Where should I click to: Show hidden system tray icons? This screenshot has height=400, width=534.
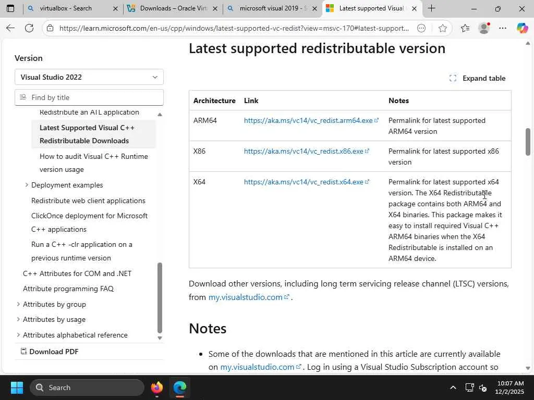coord(453,387)
